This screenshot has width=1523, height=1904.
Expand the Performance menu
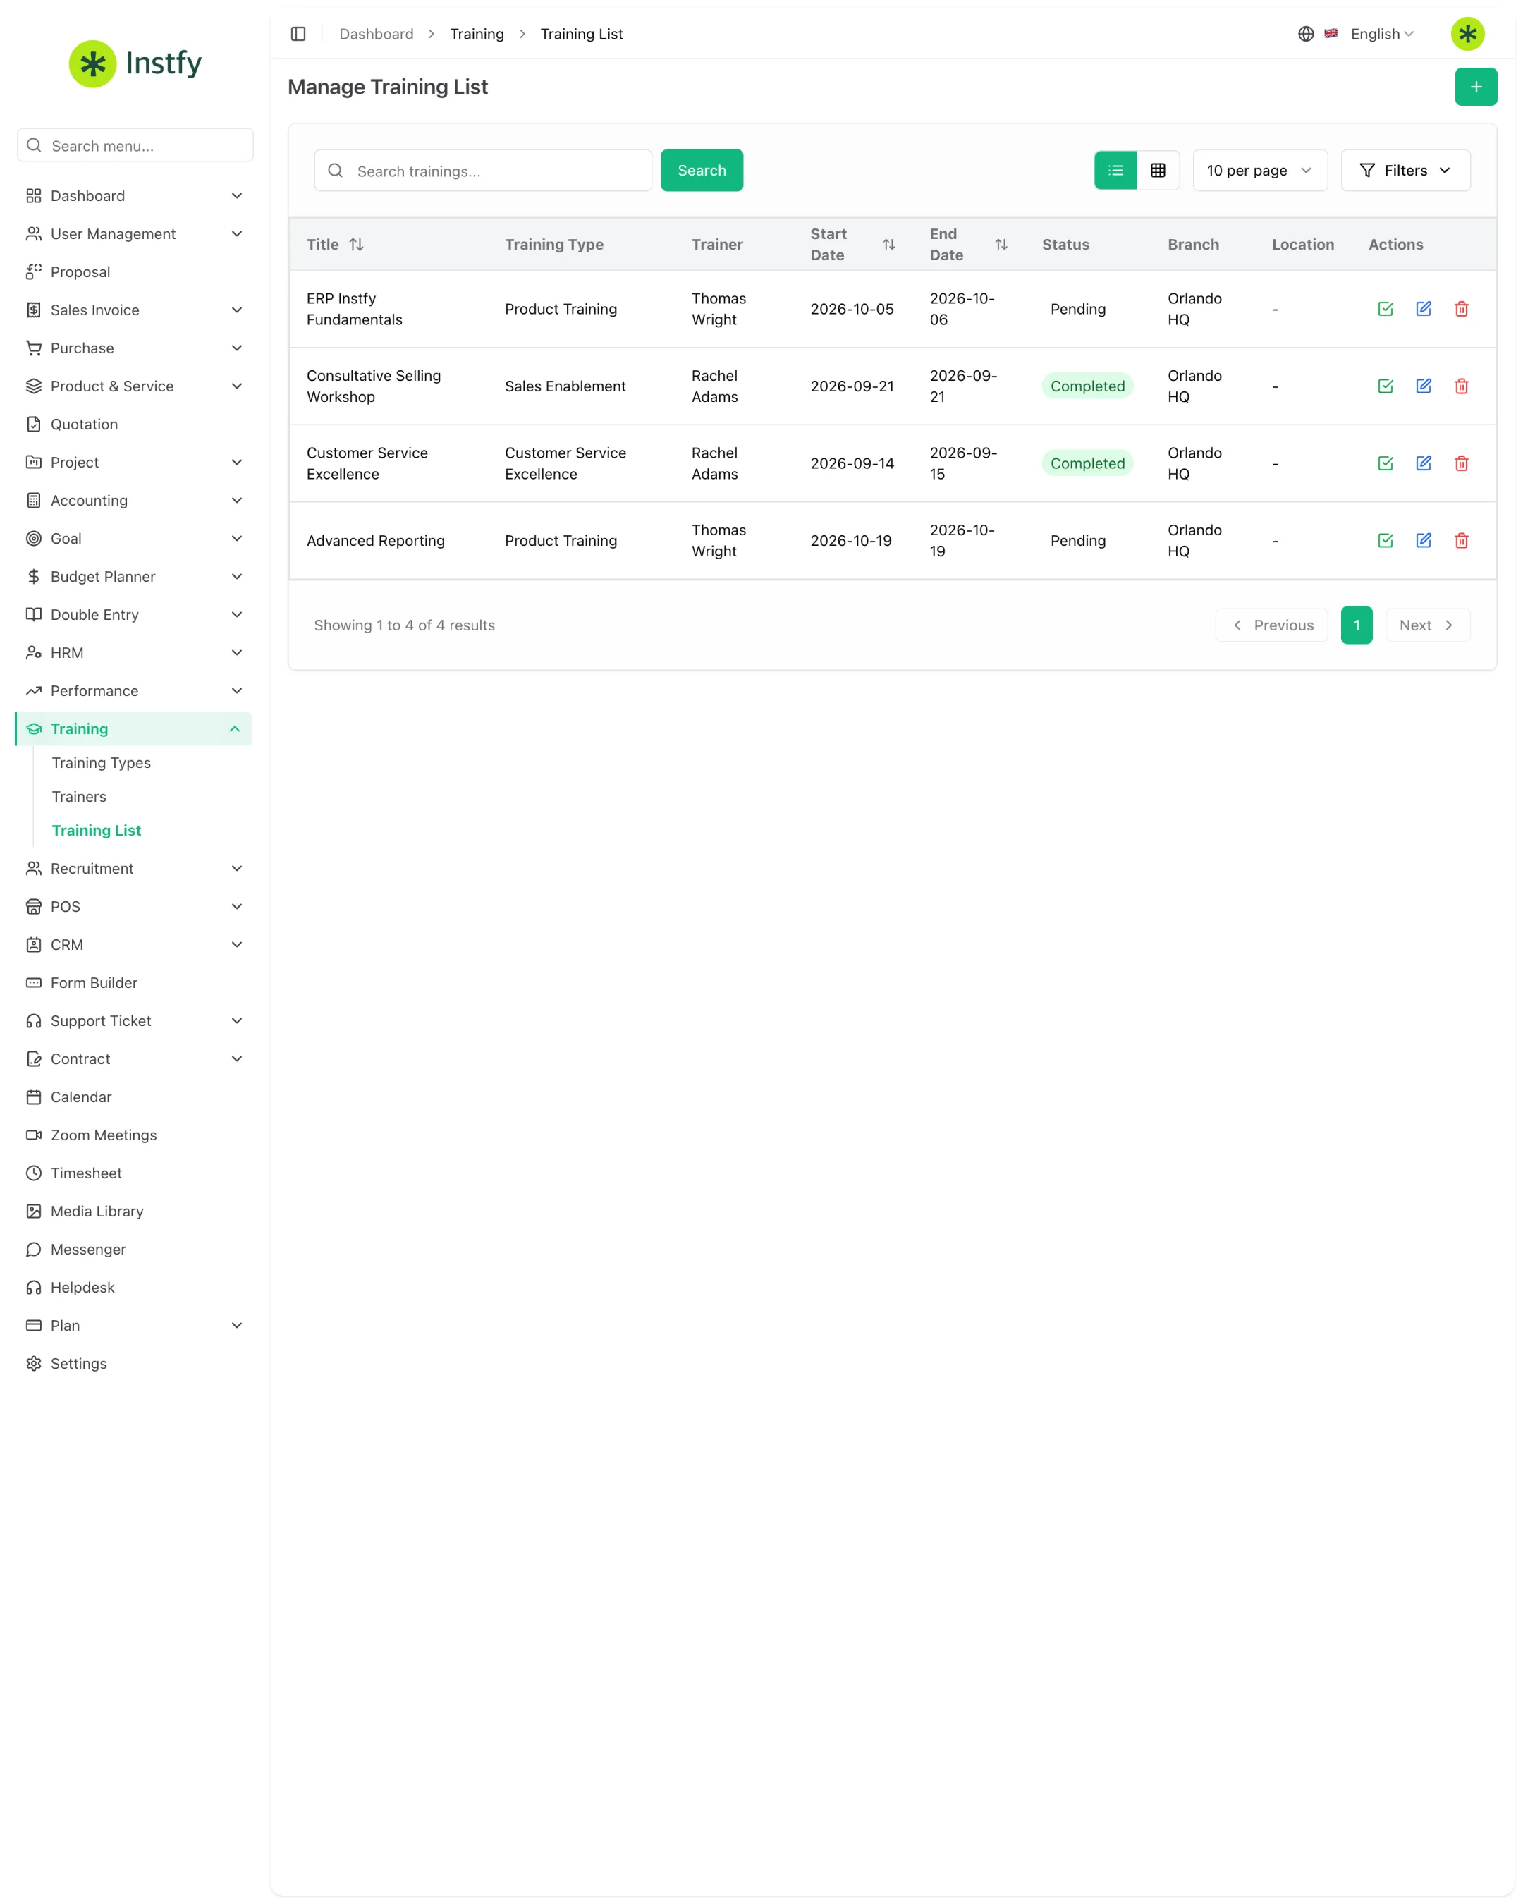pyautogui.click(x=134, y=690)
